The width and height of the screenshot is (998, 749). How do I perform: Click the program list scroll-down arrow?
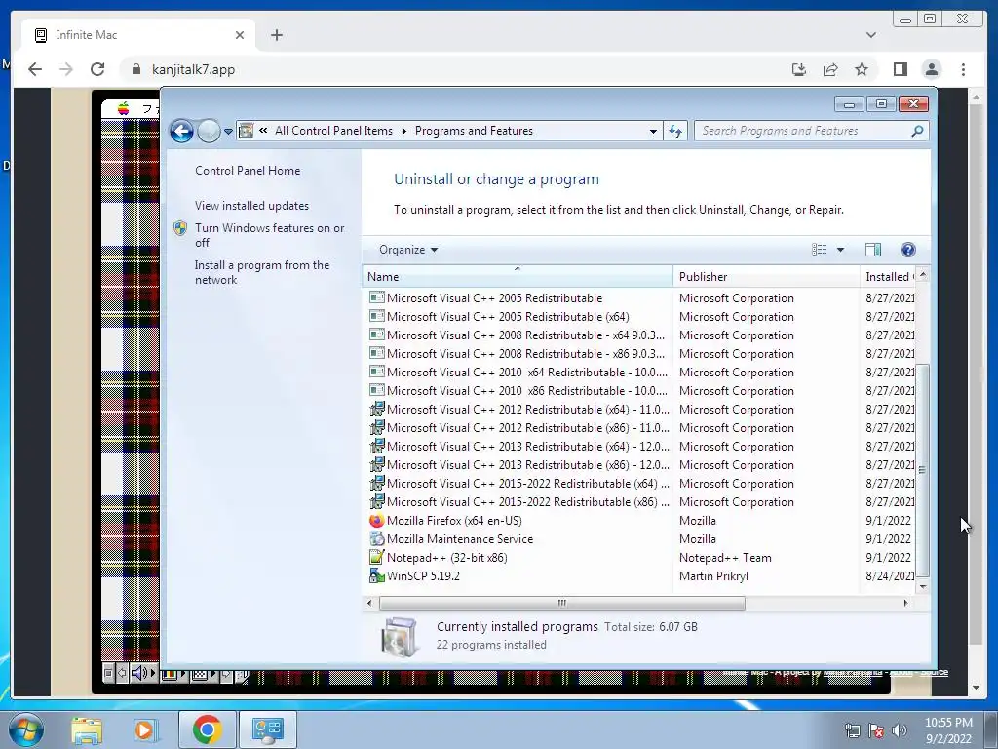(923, 586)
